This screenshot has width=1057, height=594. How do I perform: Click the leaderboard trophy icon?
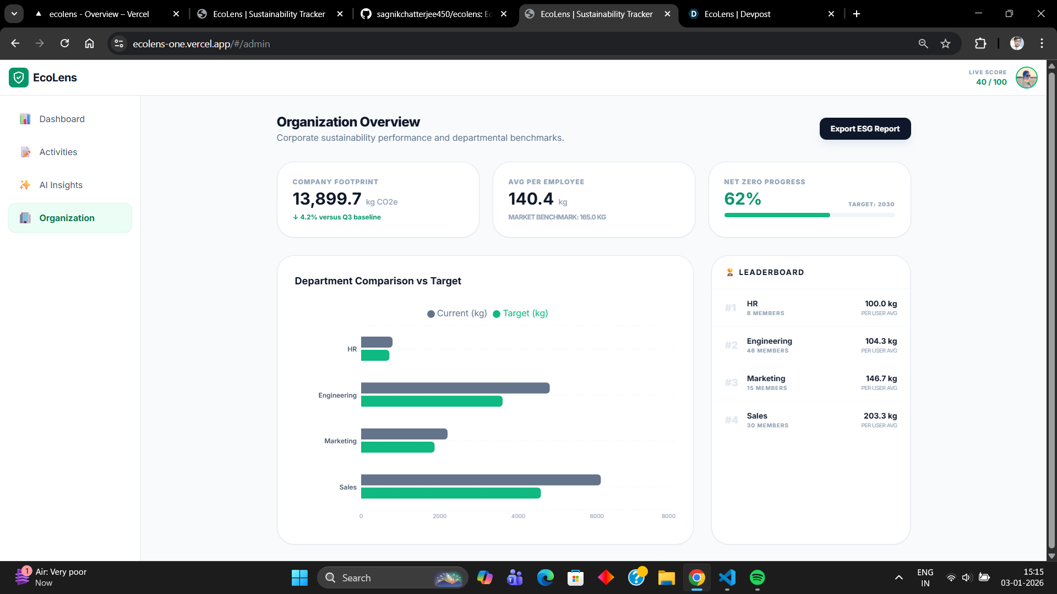(x=730, y=272)
